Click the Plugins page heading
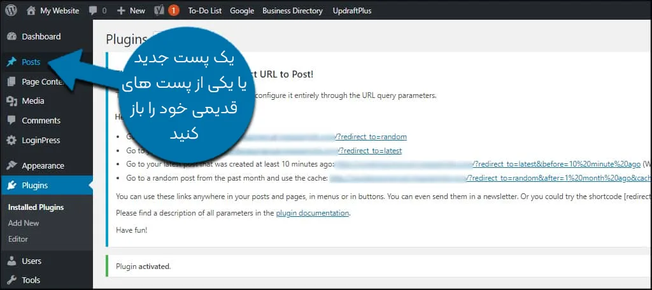Viewport: 652px width, 290px height. click(127, 39)
